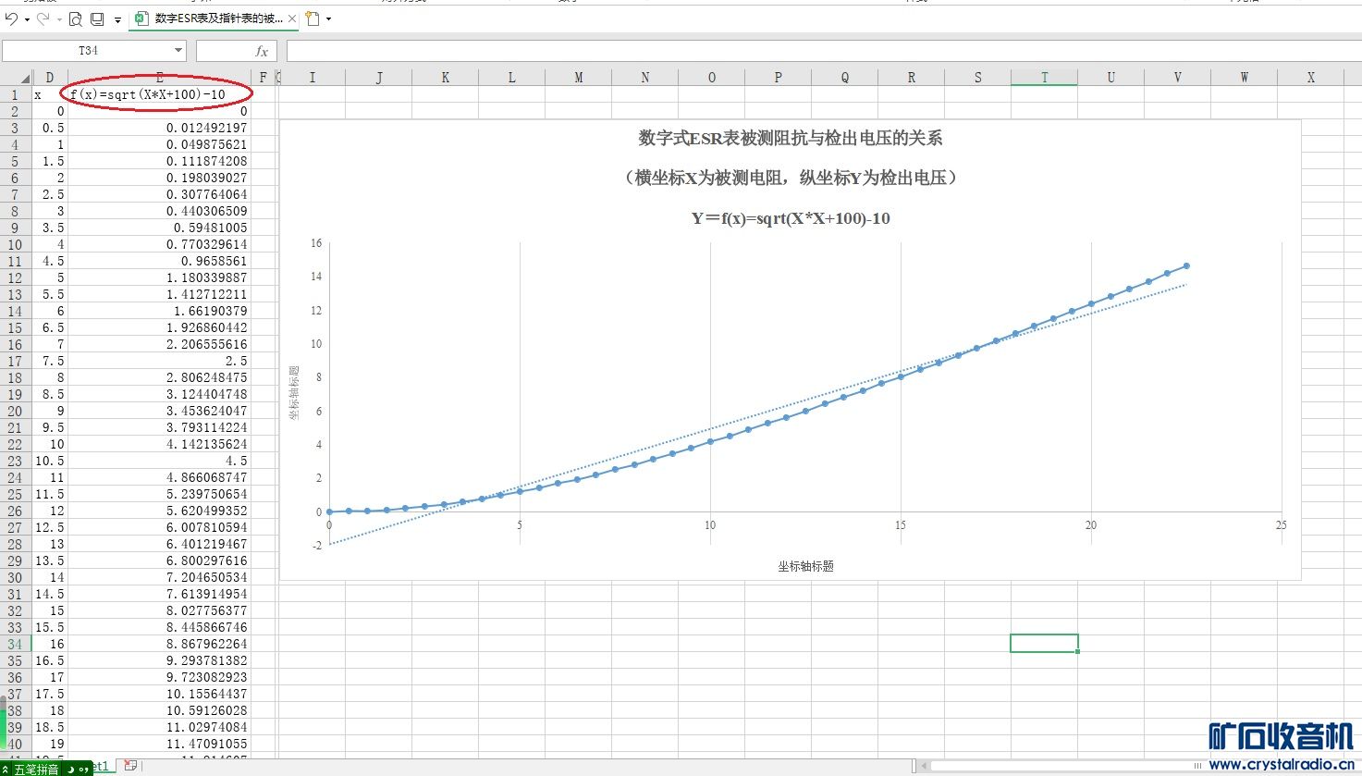Close the 数字ESR表及指针表 document tab

click(292, 18)
